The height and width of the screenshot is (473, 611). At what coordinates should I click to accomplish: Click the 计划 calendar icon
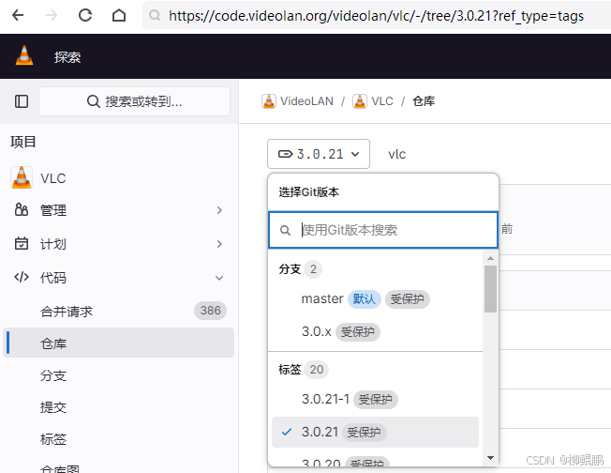pos(22,243)
